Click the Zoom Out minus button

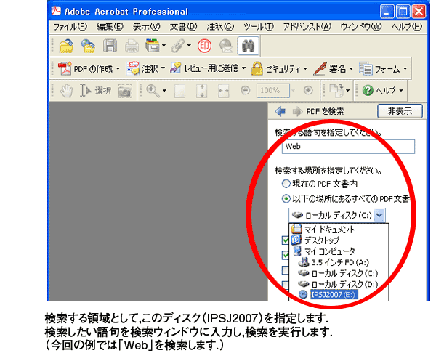(246, 90)
